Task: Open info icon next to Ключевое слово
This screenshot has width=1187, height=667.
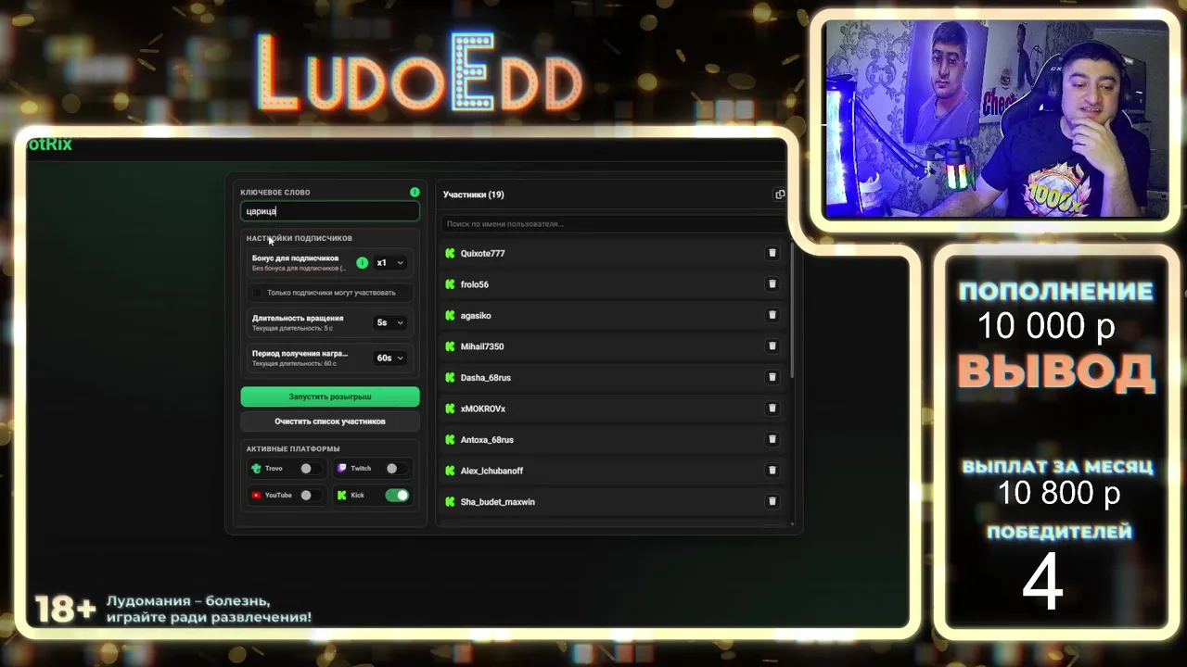Action: coord(415,192)
